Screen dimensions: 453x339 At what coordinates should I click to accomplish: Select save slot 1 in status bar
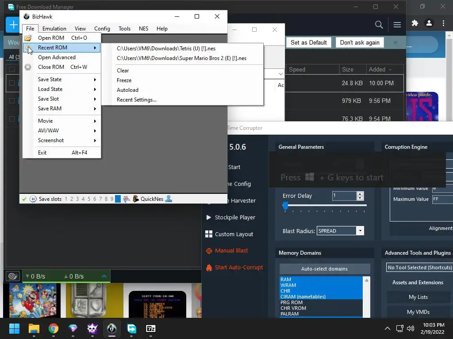tap(66, 199)
